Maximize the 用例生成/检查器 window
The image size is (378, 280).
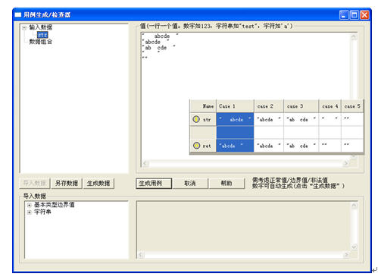(355, 15)
